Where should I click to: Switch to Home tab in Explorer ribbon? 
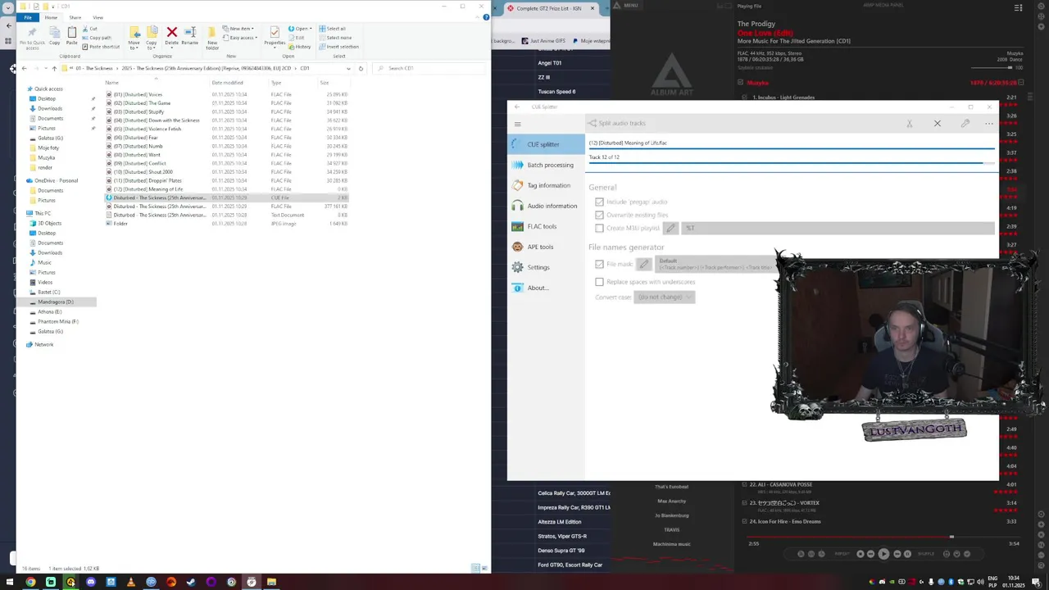click(x=51, y=17)
